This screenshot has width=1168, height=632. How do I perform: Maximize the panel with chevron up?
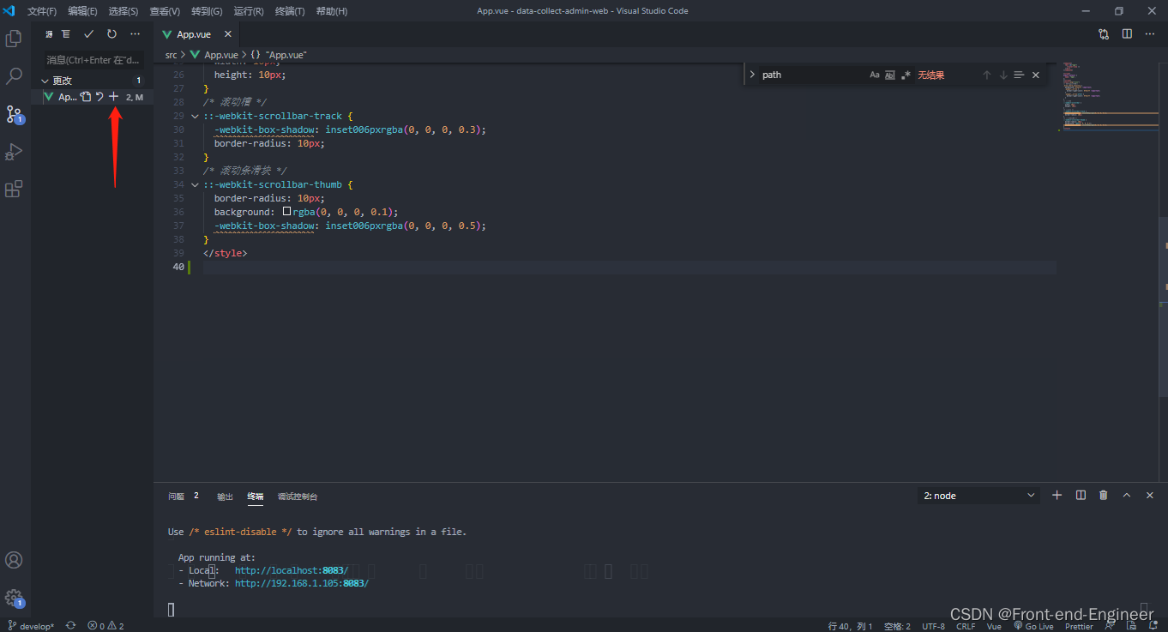(x=1127, y=495)
